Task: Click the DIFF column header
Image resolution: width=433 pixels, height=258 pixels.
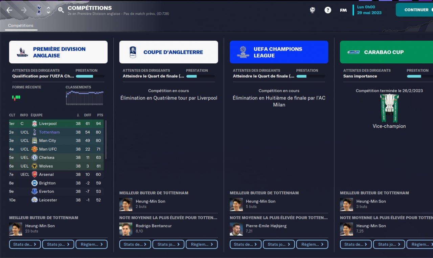Action: 88,115
